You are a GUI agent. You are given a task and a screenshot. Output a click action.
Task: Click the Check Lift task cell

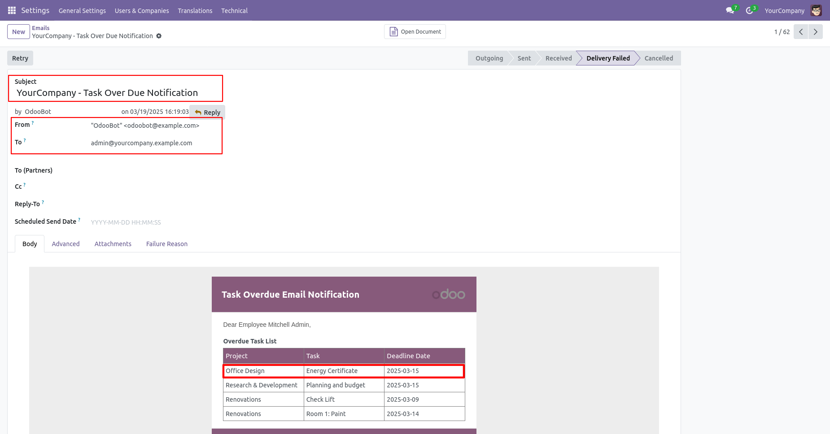344,399
